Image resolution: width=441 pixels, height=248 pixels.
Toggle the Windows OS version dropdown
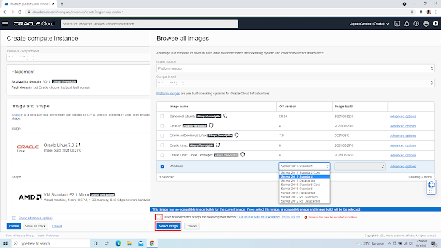pos(305,166)
